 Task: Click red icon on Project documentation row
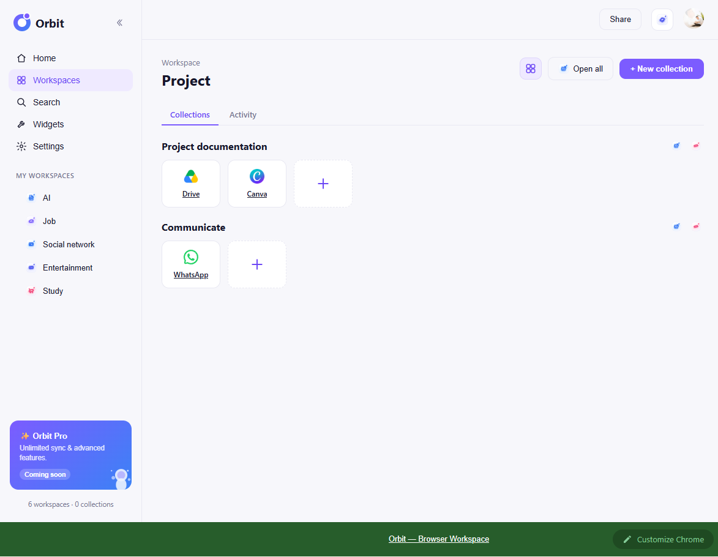(696, 146)
